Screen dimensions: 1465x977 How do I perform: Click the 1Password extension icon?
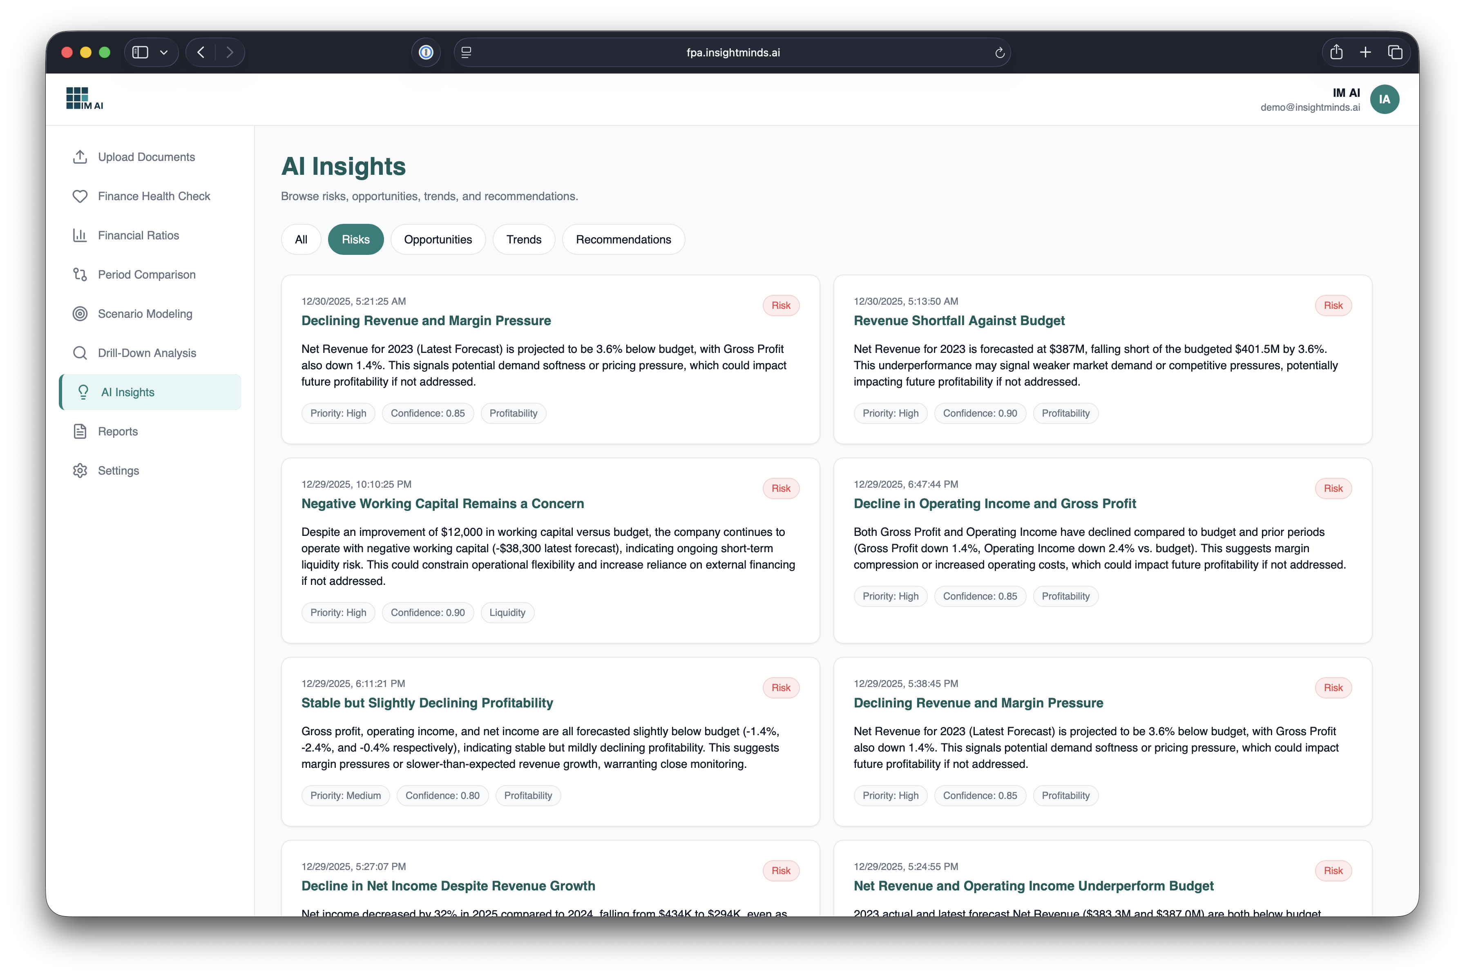[x=426, y=52]
